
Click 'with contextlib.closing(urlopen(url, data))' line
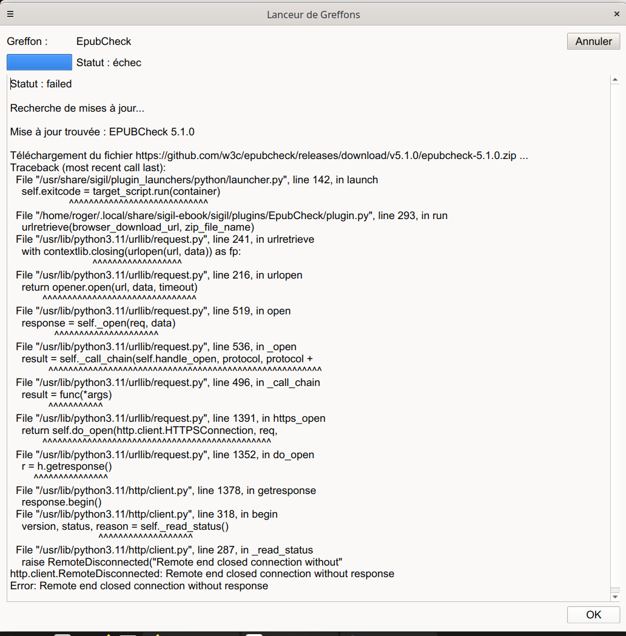[132, 251]
